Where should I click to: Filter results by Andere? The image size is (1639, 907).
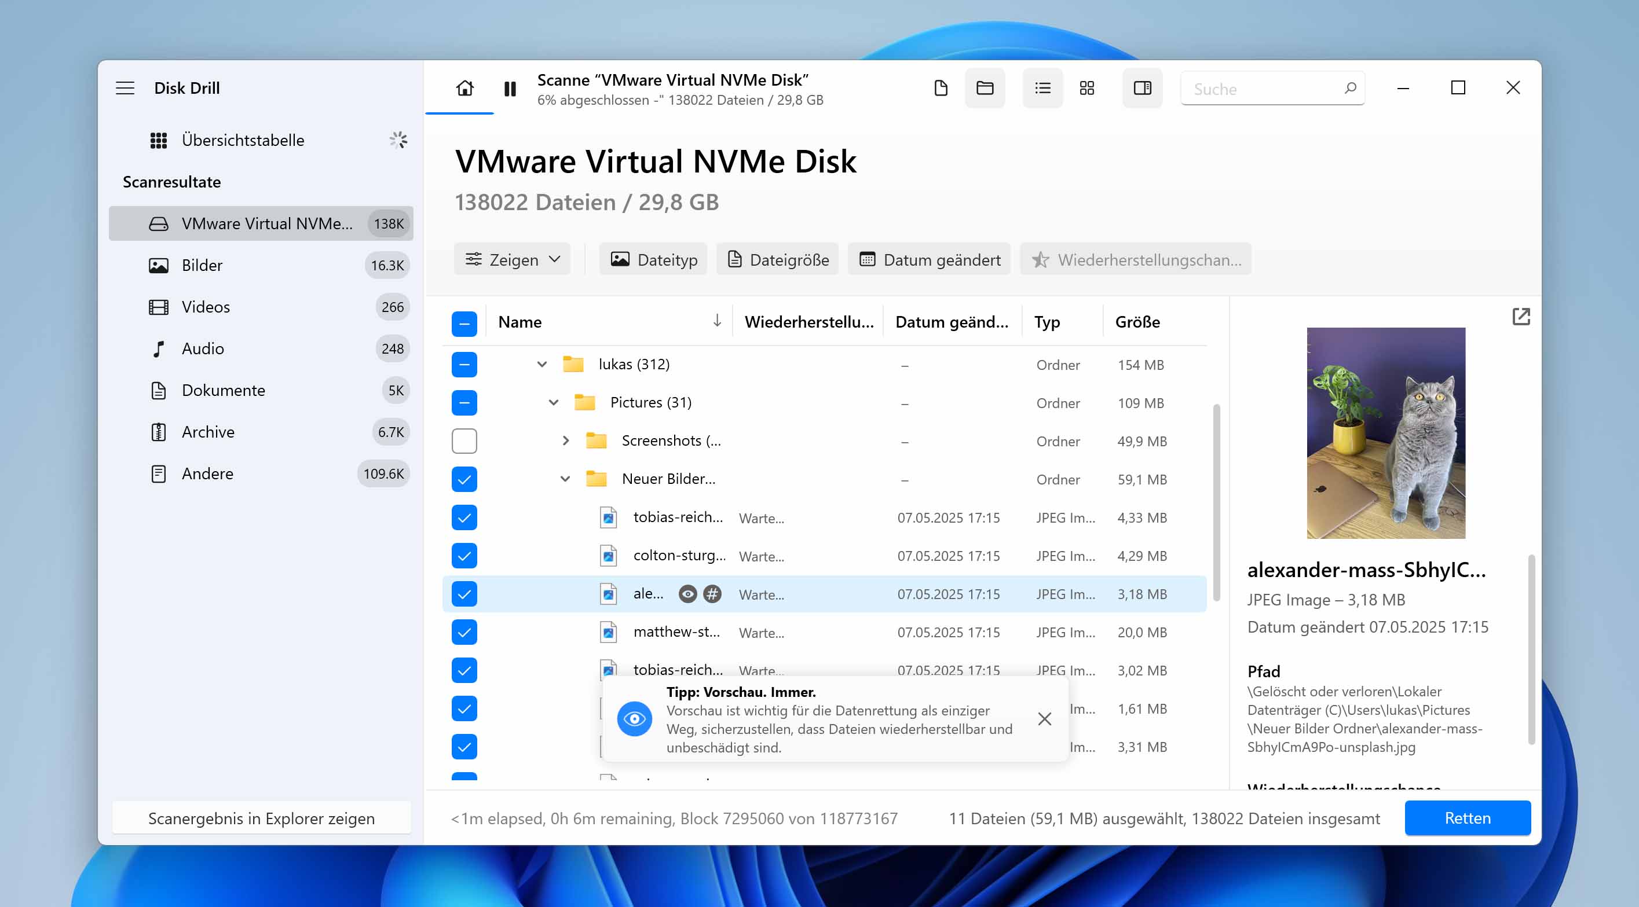click(261, 474)
